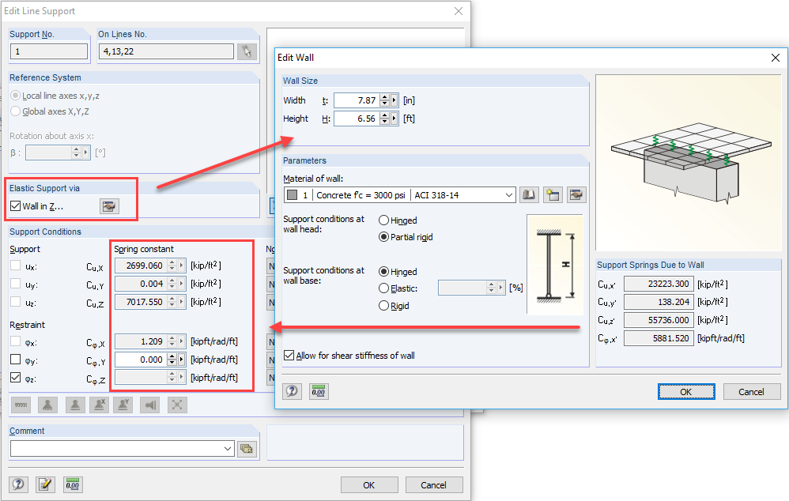Toggle the Wall in Z checkbox
The image size is (789, 501).
(16, 205)
